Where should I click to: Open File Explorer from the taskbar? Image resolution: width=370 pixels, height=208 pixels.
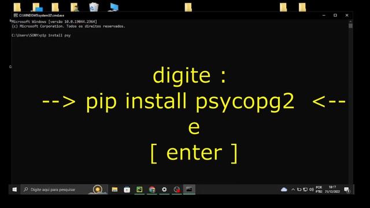pyautogui.click(x=114, y=190)
